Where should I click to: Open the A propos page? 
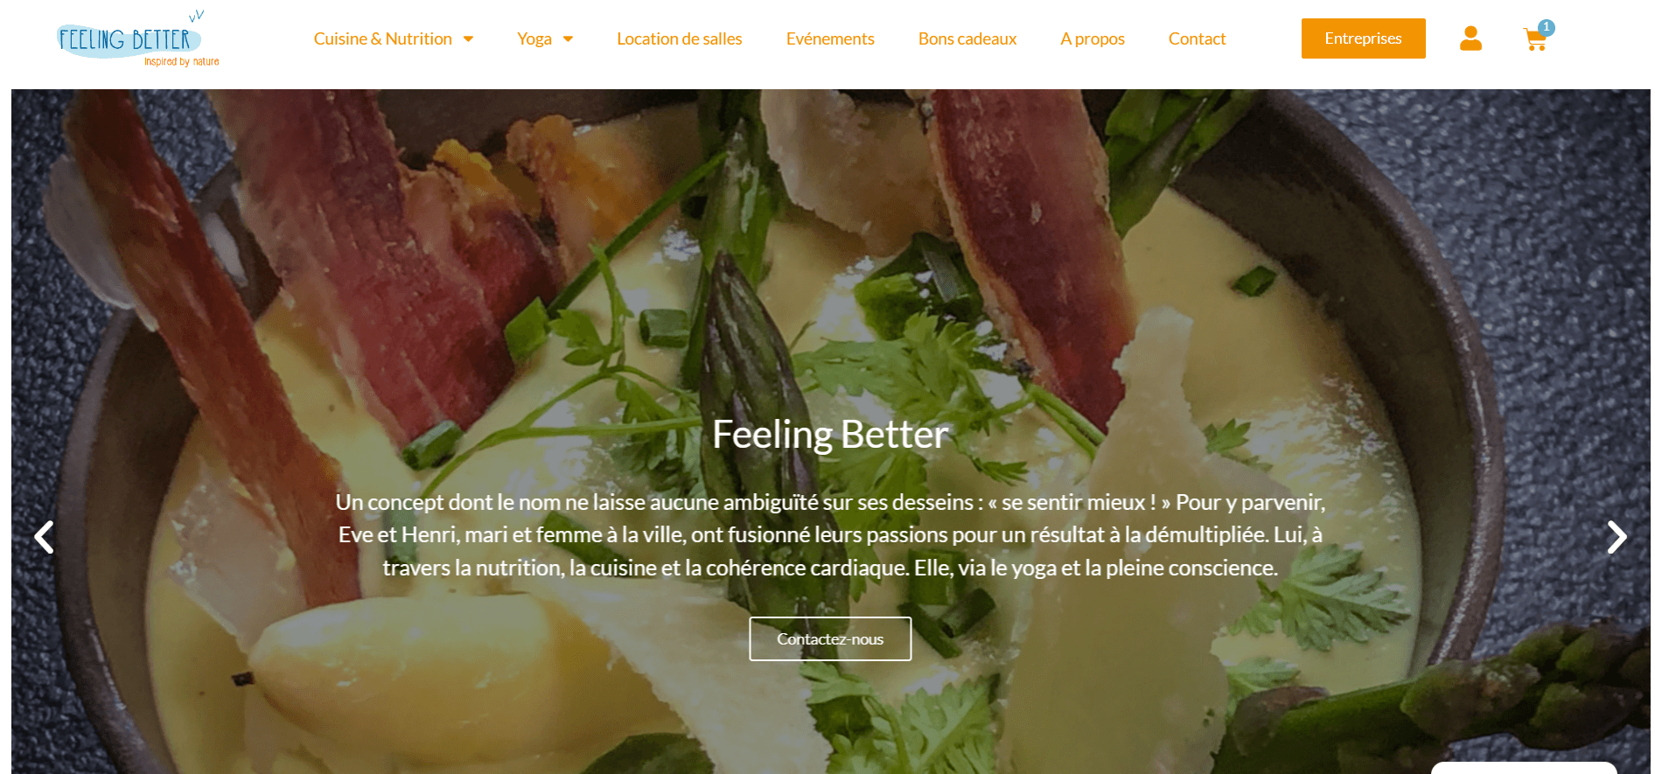[x=1093, y=39]
